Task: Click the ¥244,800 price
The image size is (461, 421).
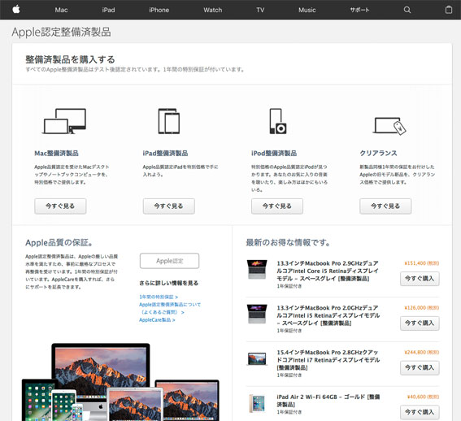Action: 422,352
